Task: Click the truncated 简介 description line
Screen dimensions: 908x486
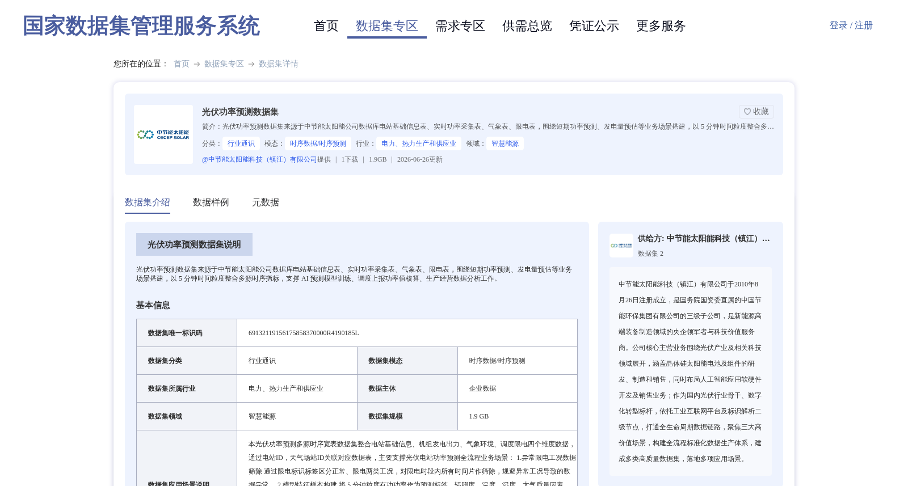Action: pos(488,126)
